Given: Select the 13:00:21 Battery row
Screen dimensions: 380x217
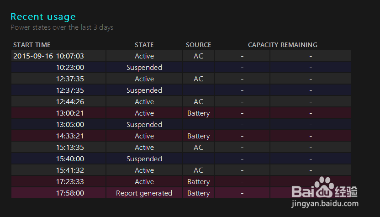Looking at the screenshot, I should 198,113.
